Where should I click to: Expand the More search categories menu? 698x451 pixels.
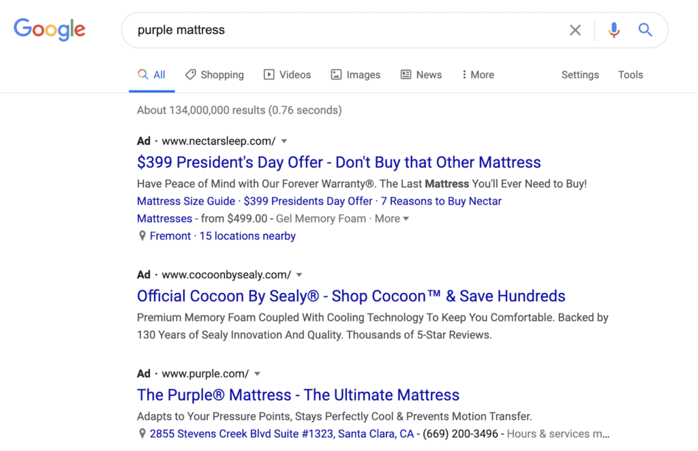tap(478, 75)
